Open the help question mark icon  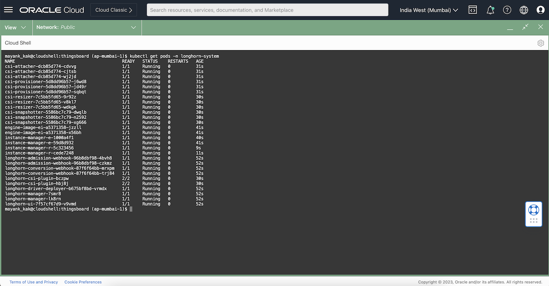[x=507, y=10]
